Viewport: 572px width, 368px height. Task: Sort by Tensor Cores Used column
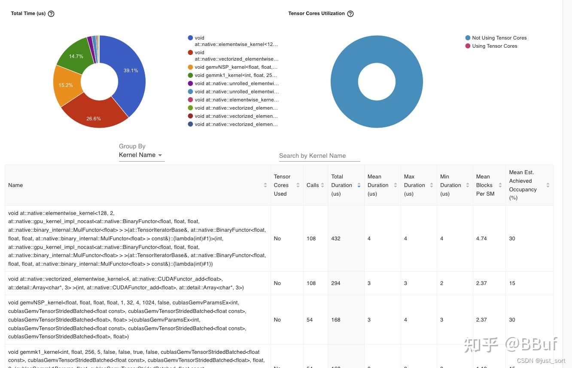298,185
